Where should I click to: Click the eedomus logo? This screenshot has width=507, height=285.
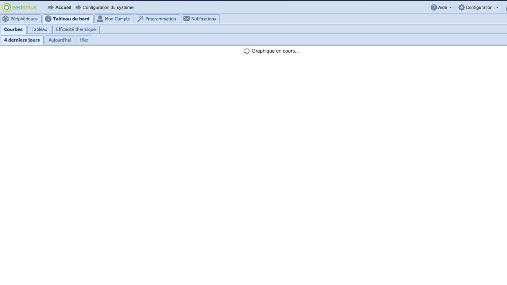coord(20,7)
